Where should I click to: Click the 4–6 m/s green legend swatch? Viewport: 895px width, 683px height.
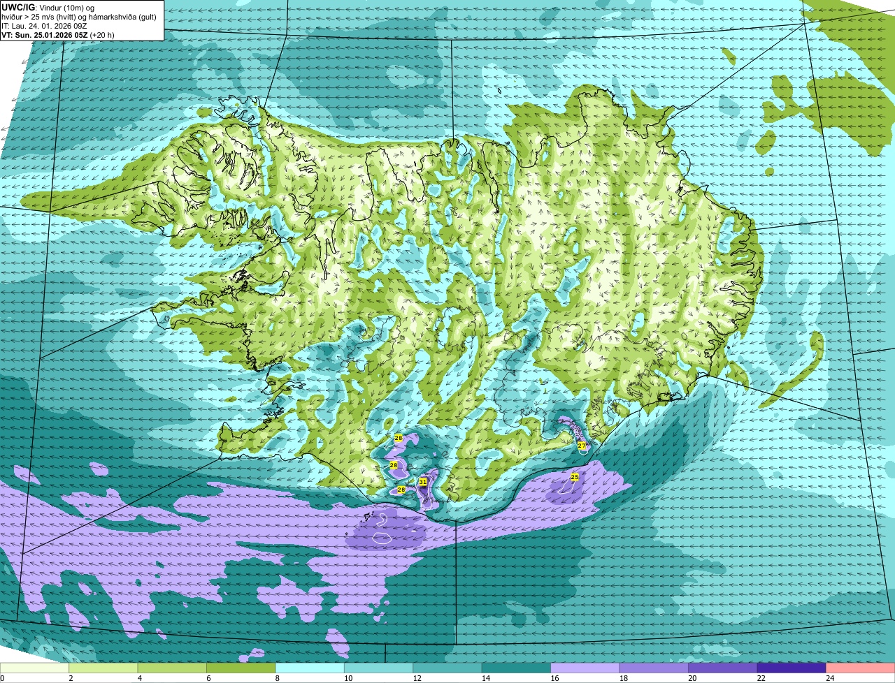pyautogui.click(x=173, y=668)
